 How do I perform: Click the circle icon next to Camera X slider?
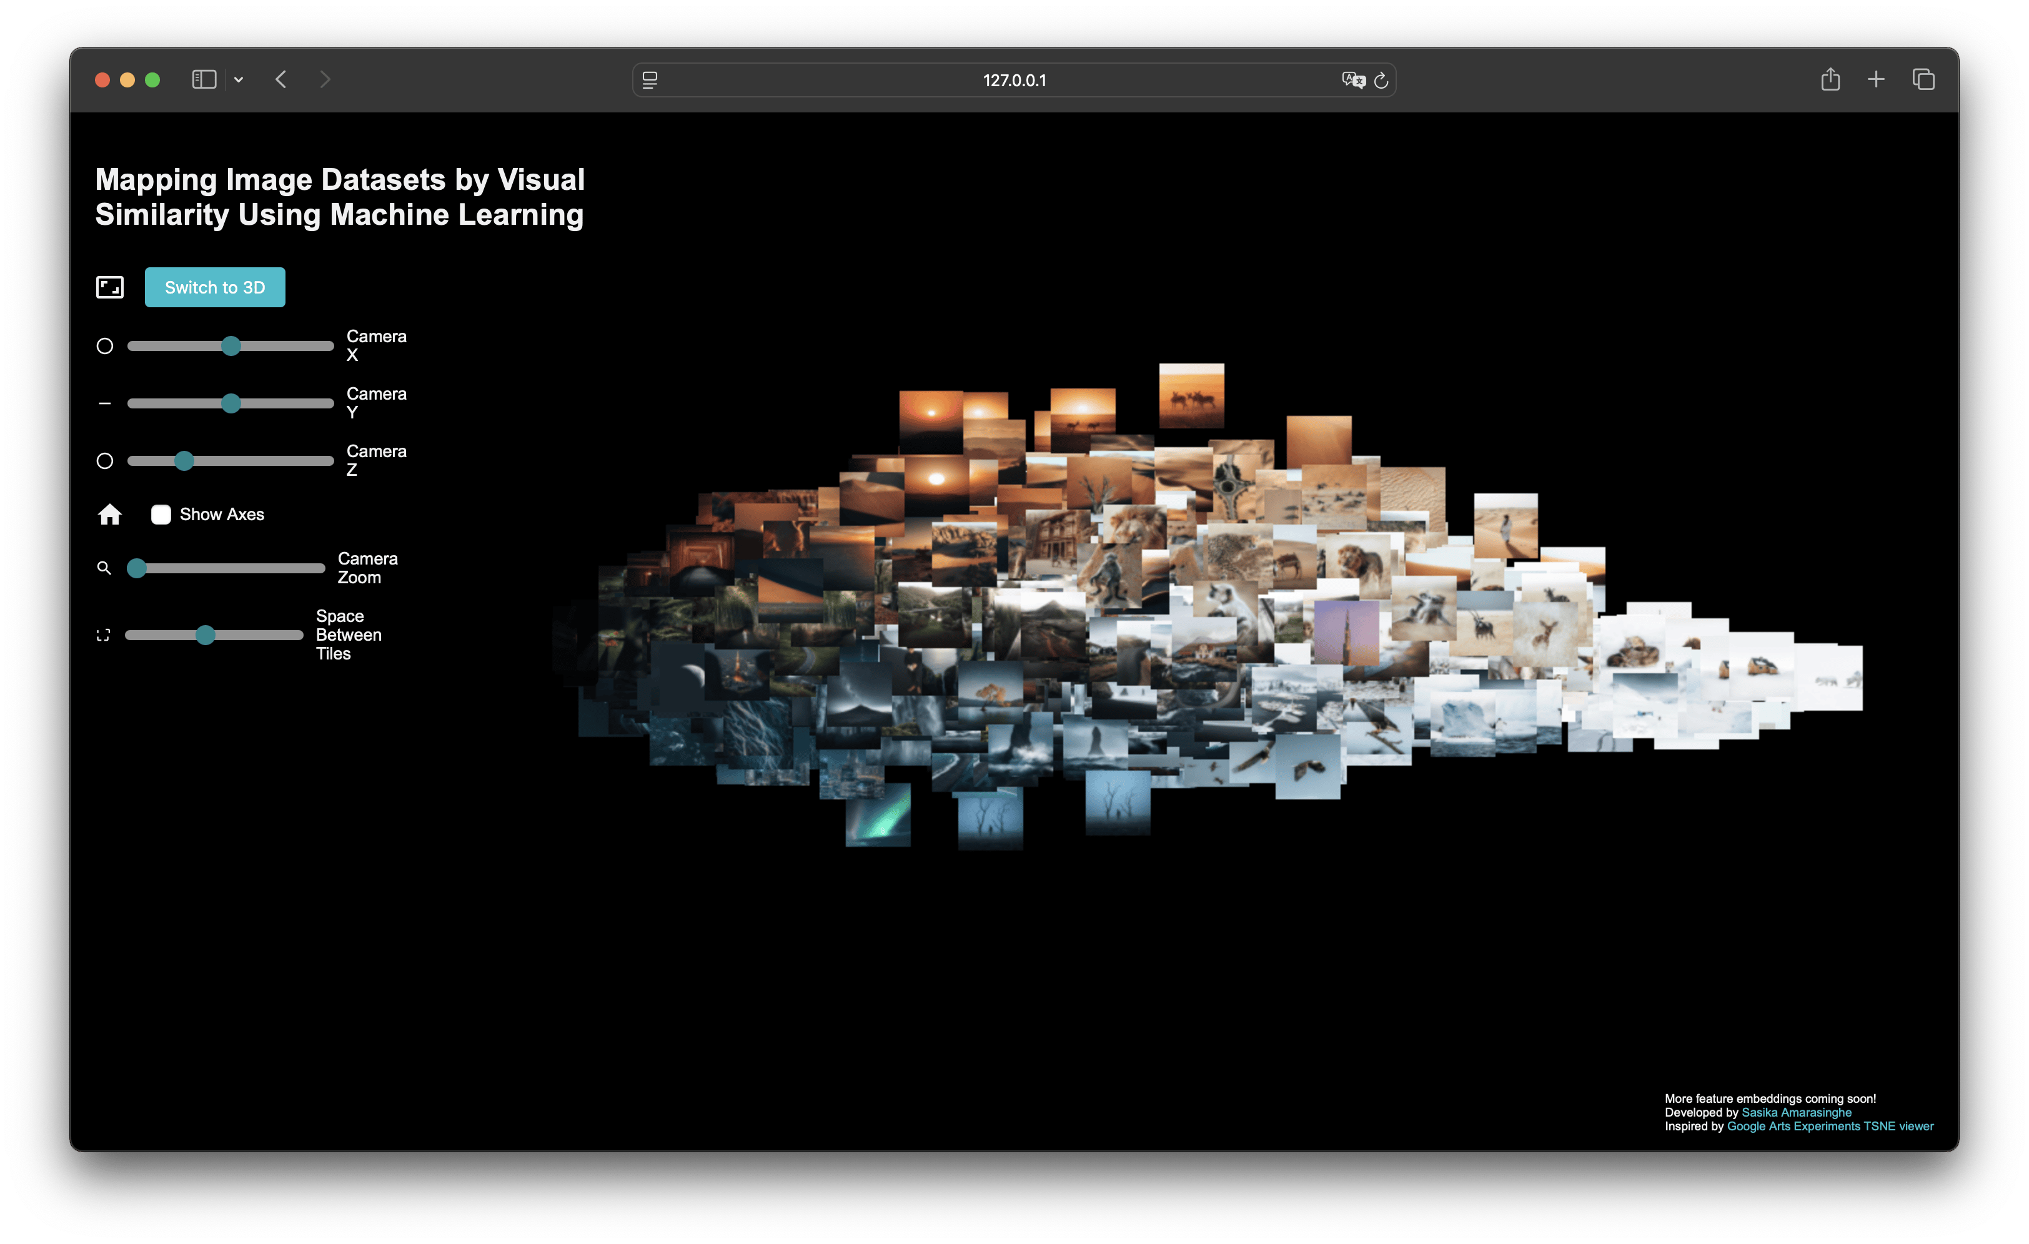[x=104, y=346]
